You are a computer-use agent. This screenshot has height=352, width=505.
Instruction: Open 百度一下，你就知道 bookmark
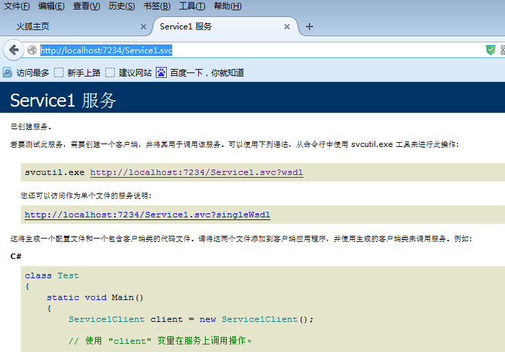[200, 72]
